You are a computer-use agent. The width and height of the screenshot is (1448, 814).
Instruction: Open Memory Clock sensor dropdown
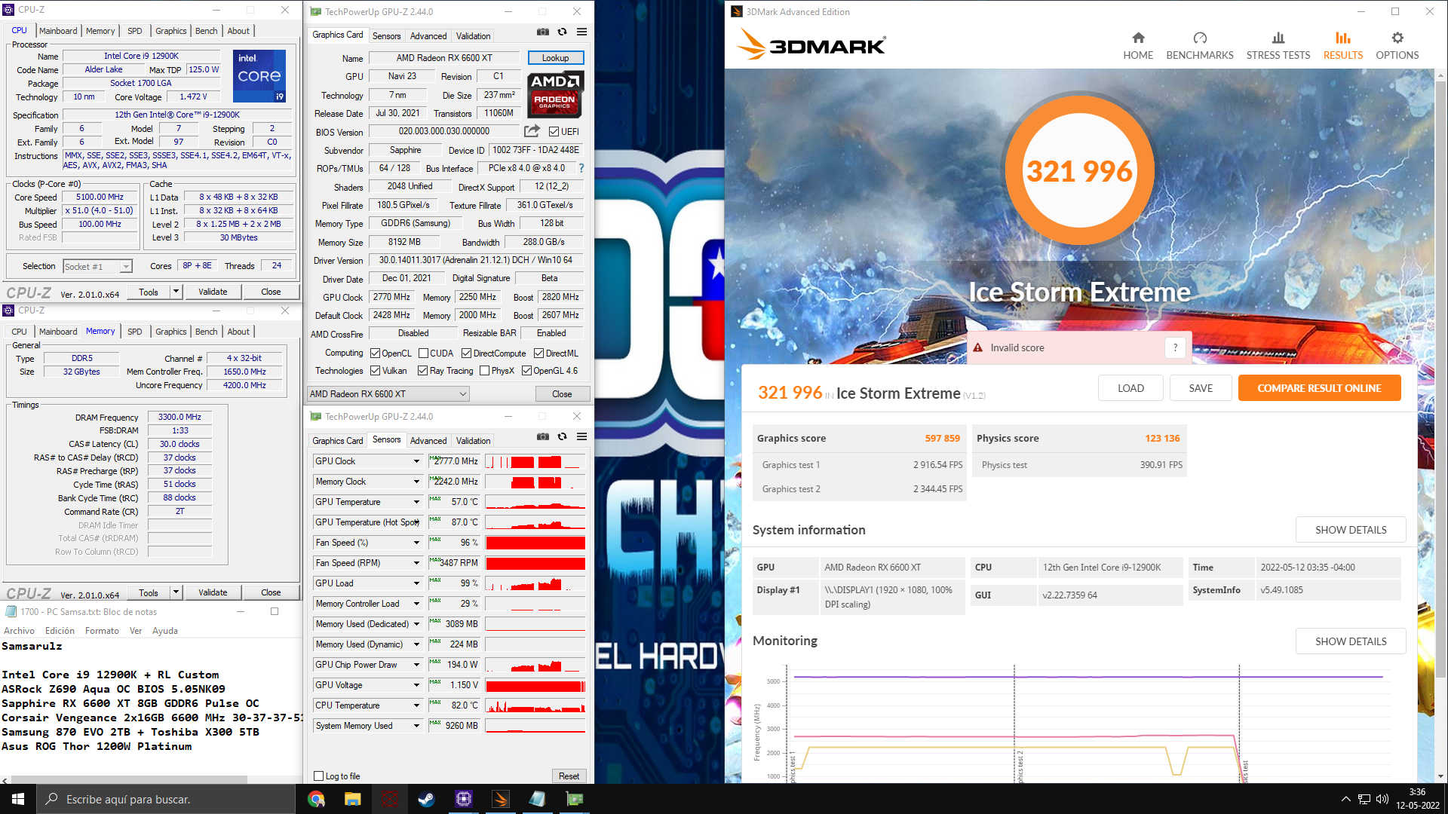416,482
